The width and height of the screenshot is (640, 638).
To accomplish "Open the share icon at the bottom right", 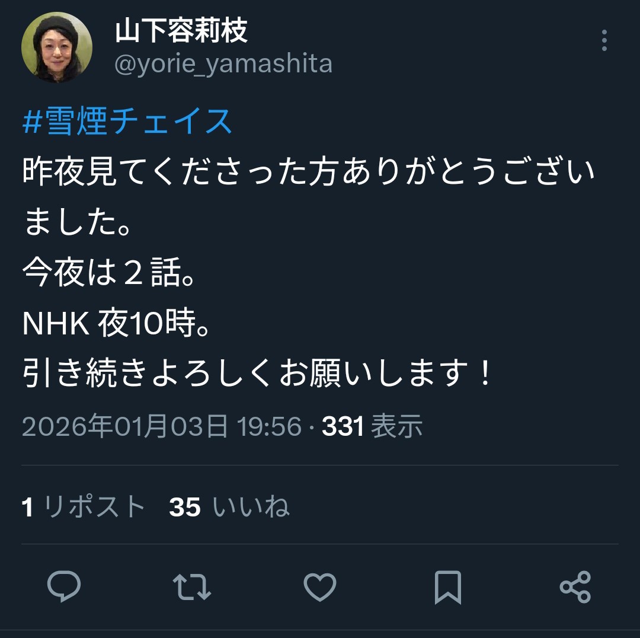I will [x=575, y=587].
